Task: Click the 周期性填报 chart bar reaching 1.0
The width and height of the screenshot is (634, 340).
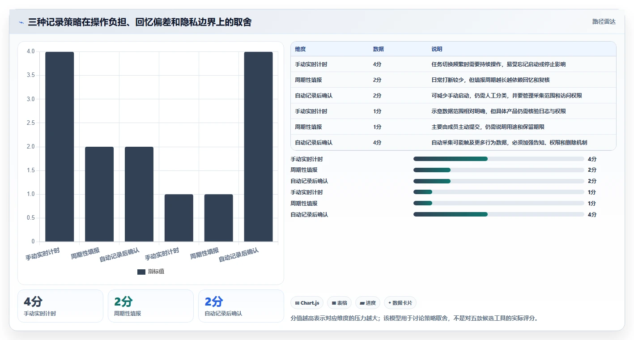Action: click(x=219, y=218)
